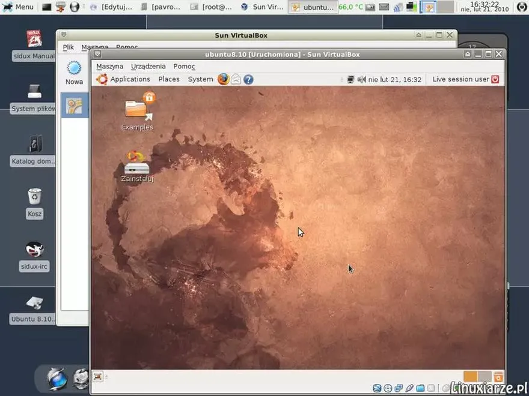Click the Show Desktop icon in Ubuntu bottom panel
The height and width of the screenshot is (396, 529).
pos(98,376)
